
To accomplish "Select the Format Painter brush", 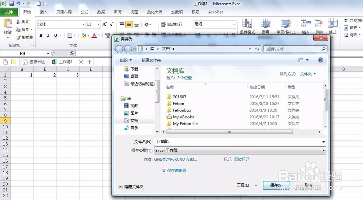I will [18, 37].
